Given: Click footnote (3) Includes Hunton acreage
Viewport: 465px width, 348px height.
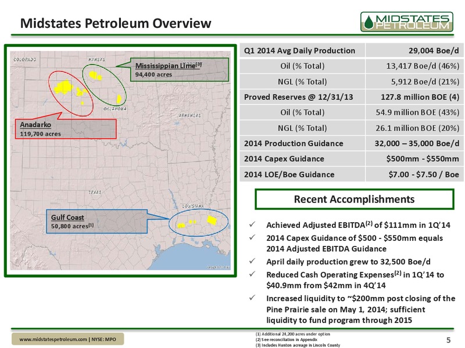Looking at the screenshot, I should click(x=298, y=345).
